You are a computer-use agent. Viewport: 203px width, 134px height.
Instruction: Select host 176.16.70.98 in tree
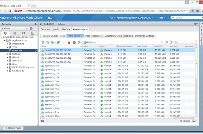click(x=18, y=71)
